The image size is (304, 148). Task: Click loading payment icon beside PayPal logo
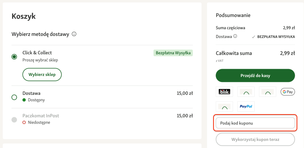224,106
